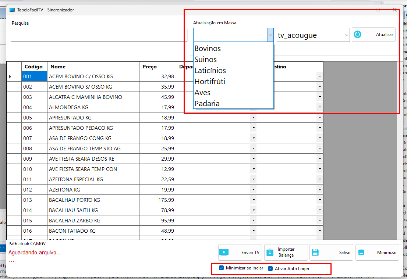Disable the Ativar Auto Login checkbox
This screenshot has width=407, height=279.
(270, 268)
